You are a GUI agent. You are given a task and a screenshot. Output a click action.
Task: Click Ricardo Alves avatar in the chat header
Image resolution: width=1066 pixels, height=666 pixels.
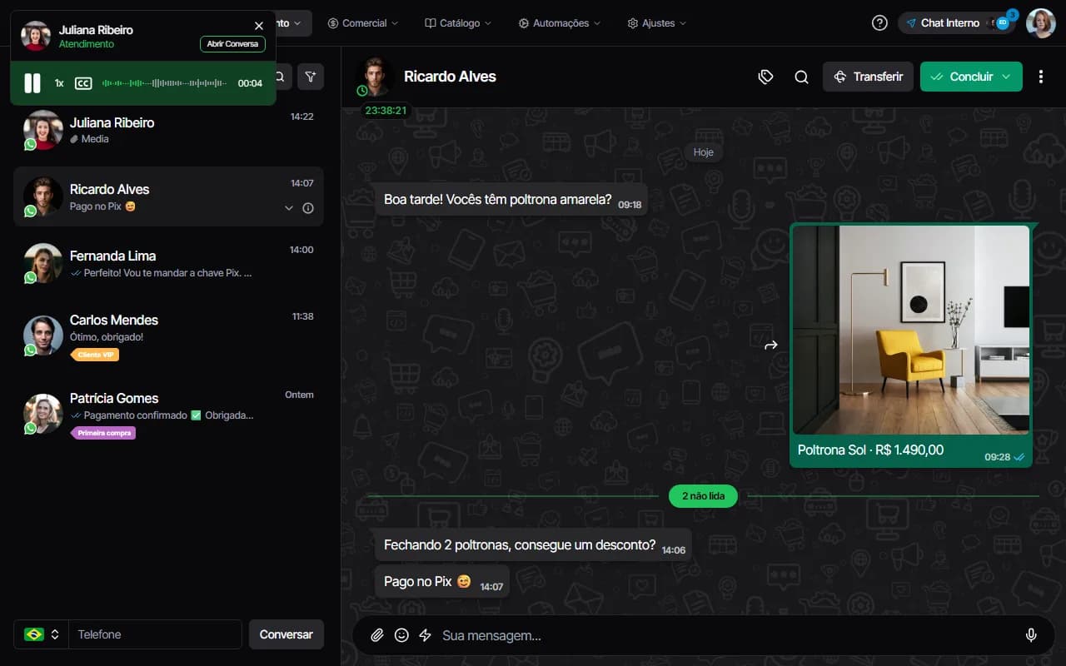(376, 77)
